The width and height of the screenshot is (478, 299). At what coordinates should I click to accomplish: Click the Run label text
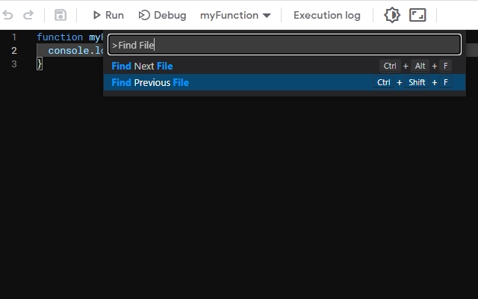click(114, 15)
